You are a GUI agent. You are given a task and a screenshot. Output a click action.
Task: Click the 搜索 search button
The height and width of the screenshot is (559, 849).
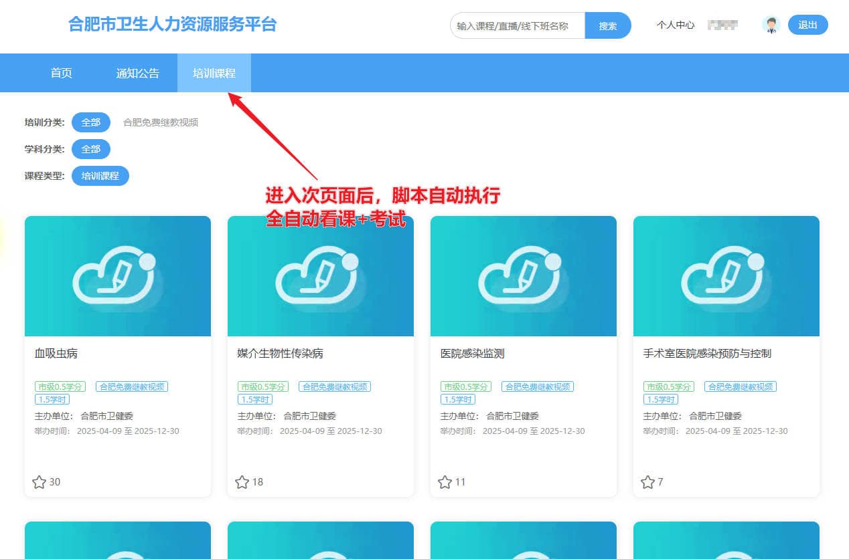tap(608, 26)
